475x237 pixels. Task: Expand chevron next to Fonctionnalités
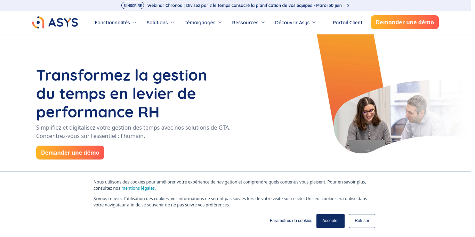135,23
